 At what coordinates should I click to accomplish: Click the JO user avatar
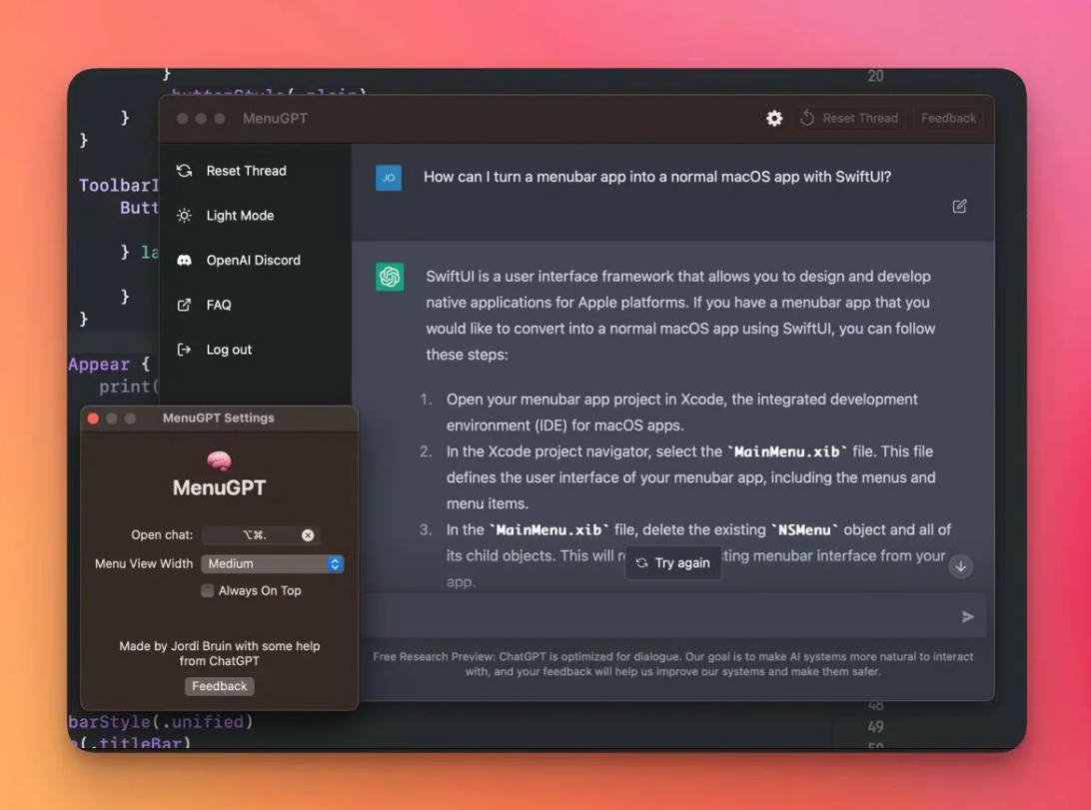point(389,178)
